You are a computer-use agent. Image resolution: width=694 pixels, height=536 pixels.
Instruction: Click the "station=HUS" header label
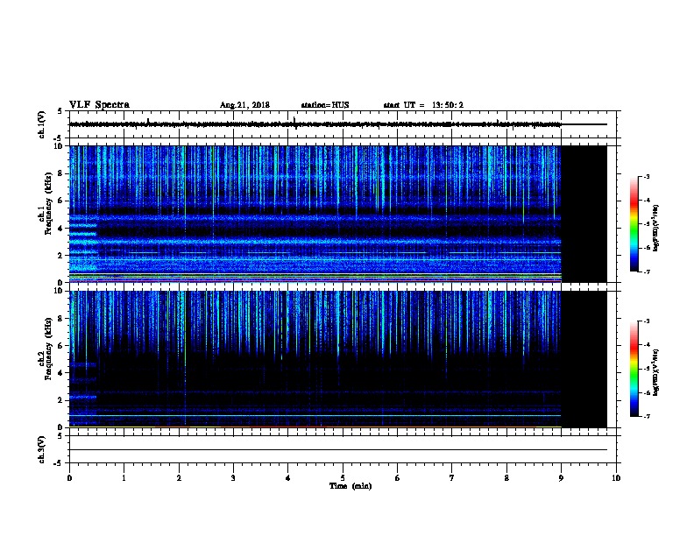(325, 105)
